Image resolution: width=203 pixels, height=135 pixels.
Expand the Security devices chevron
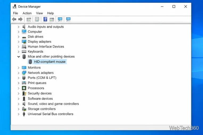tap(19, 93)
